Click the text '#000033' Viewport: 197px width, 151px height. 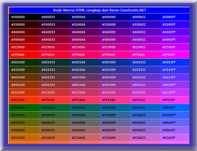point(48,17)
